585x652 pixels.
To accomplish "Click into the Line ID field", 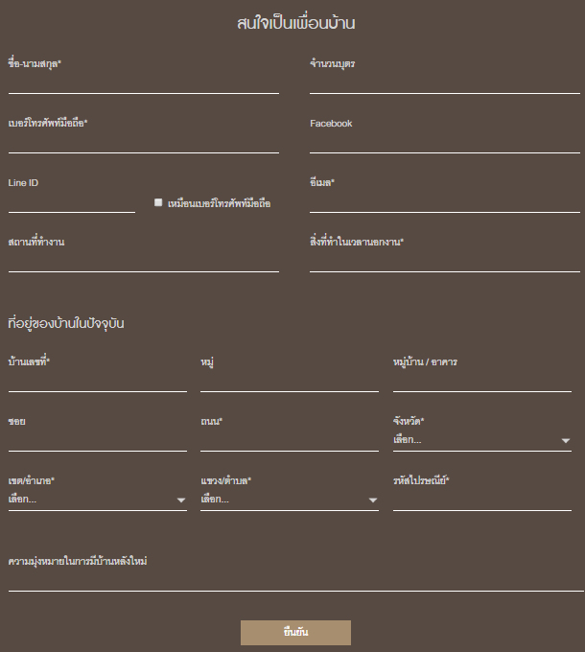I will [x=72, y=202].
